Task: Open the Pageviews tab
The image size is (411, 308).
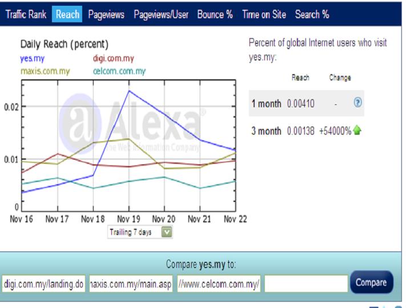Action: (x=106, y=14)
